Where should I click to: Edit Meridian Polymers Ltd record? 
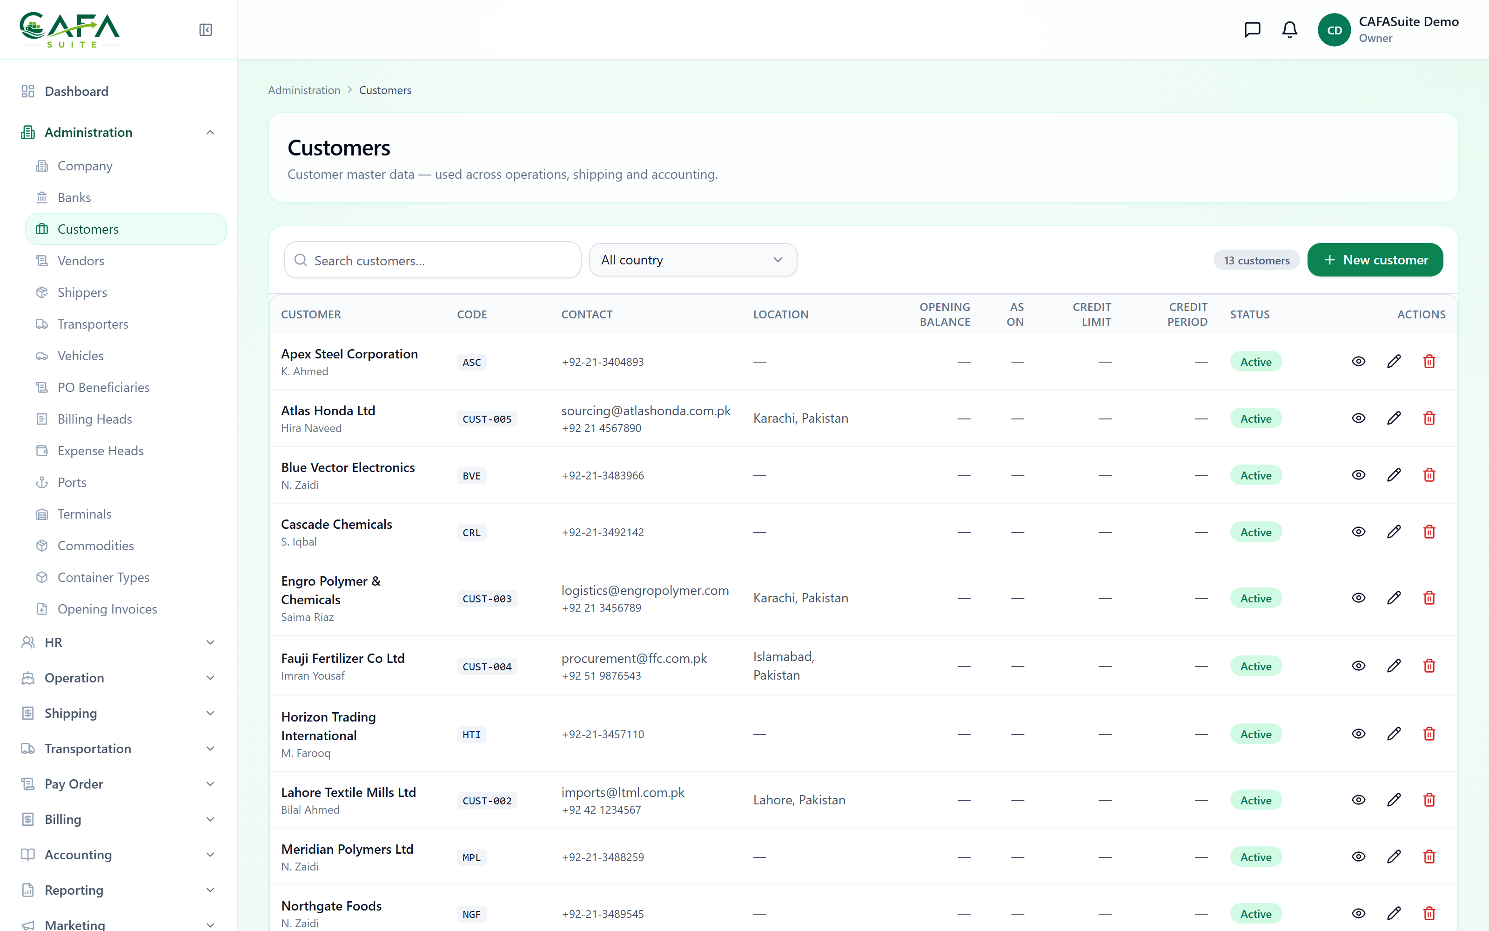[x=1394, y=857]
